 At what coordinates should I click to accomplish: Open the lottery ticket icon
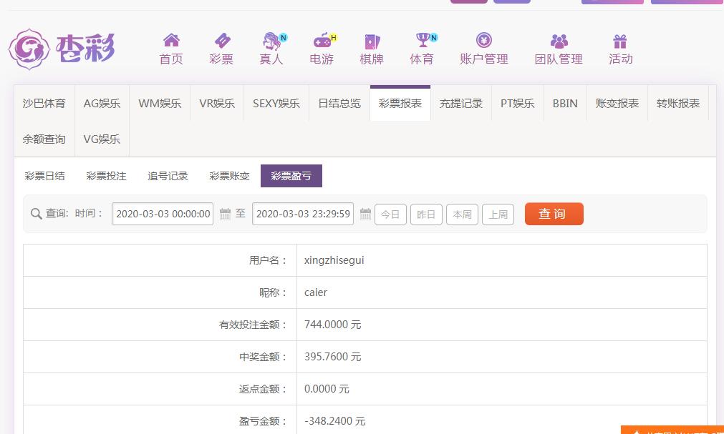pyautogui.click(x=221, y=40)
